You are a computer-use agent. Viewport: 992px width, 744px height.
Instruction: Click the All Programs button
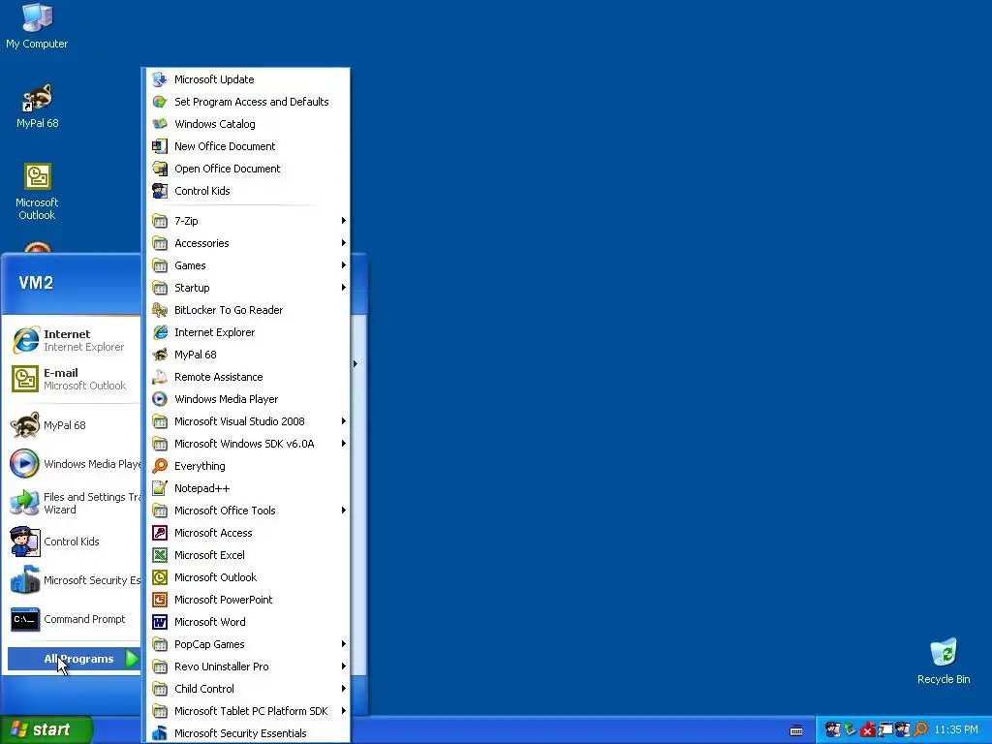click(x=74, y=659)
